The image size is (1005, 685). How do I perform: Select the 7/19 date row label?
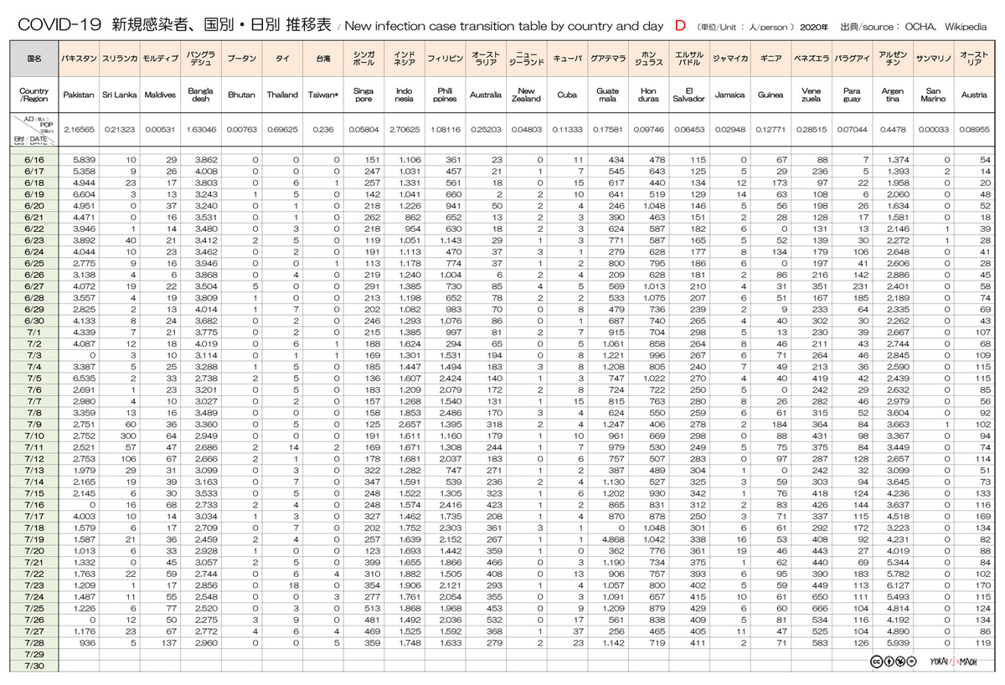[35, 540]
